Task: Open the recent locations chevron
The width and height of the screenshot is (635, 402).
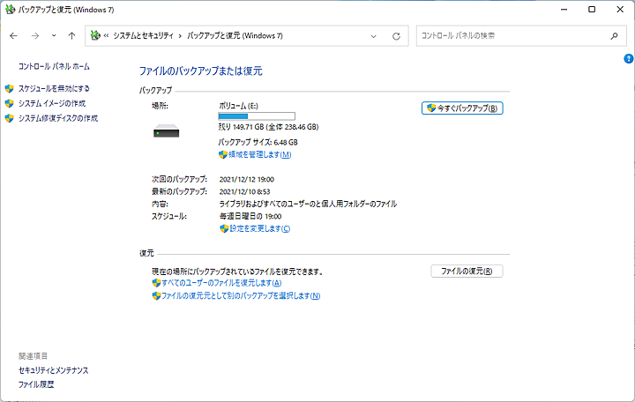Action: coord(54,35)
